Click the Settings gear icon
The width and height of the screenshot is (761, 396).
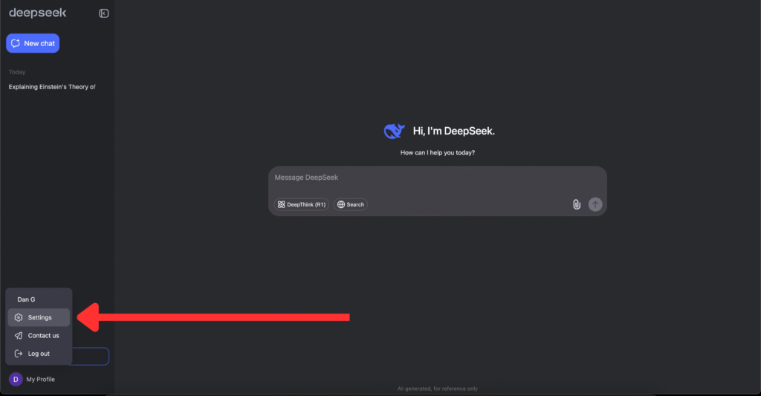click(x=19, y=317)
